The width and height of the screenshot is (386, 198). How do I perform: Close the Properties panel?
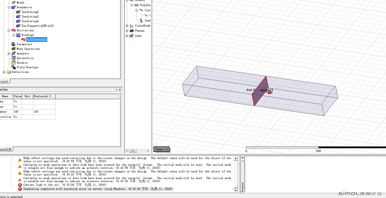(120, 90)
